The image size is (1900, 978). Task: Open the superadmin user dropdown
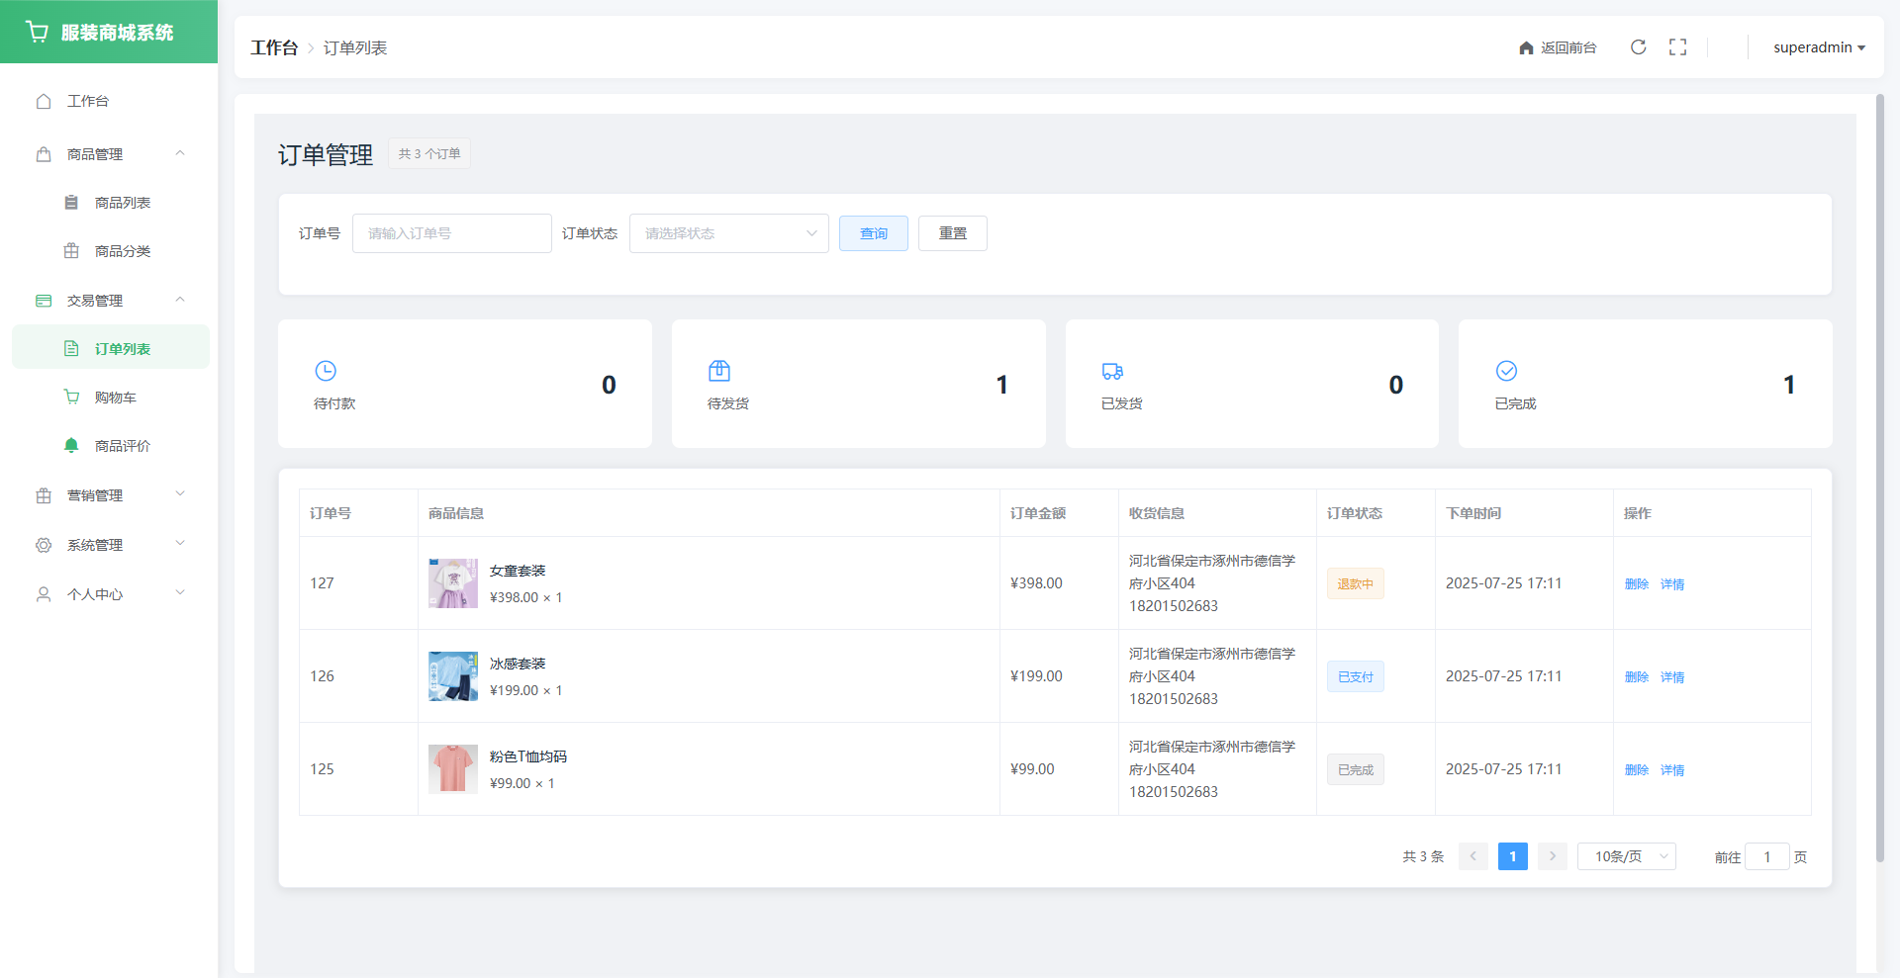[1818, 47]
